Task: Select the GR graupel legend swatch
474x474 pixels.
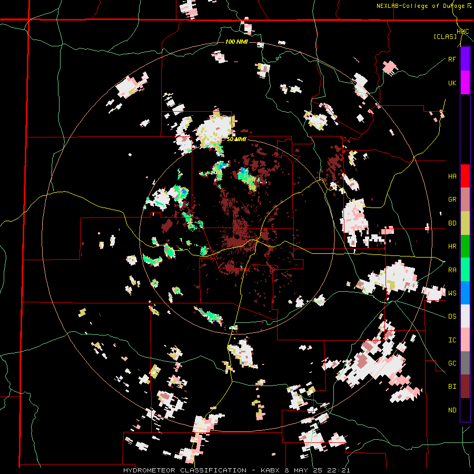Action: coord(465,200)
